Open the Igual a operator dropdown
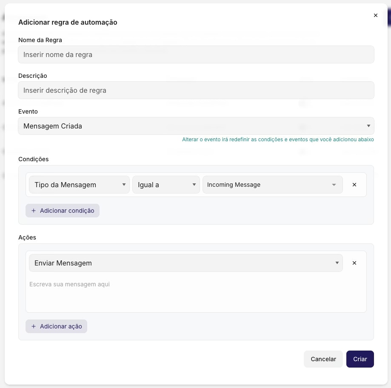 166,185
